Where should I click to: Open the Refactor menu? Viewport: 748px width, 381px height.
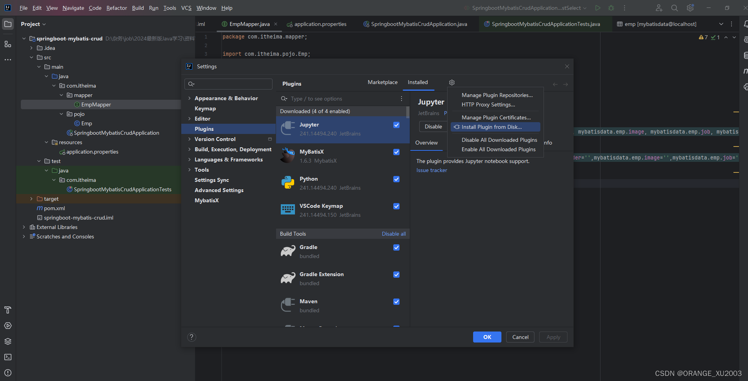pyautogui.click(x=116, y=8)
